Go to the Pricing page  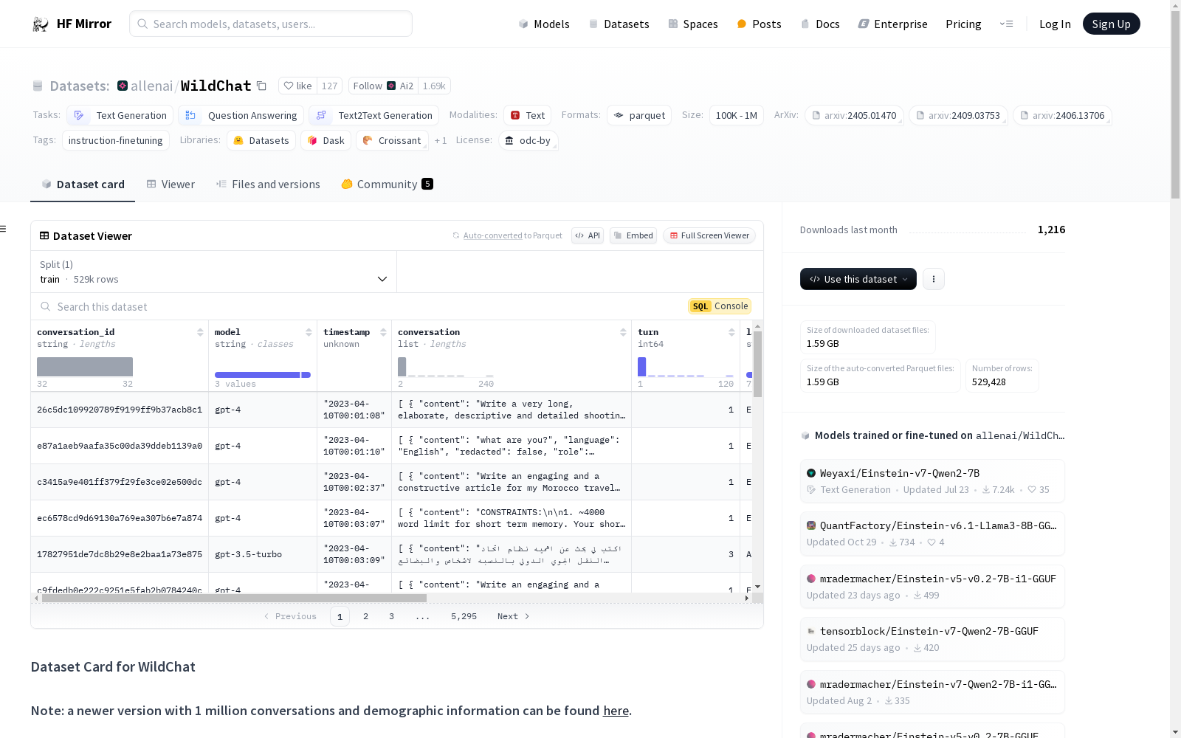(963, 24)
